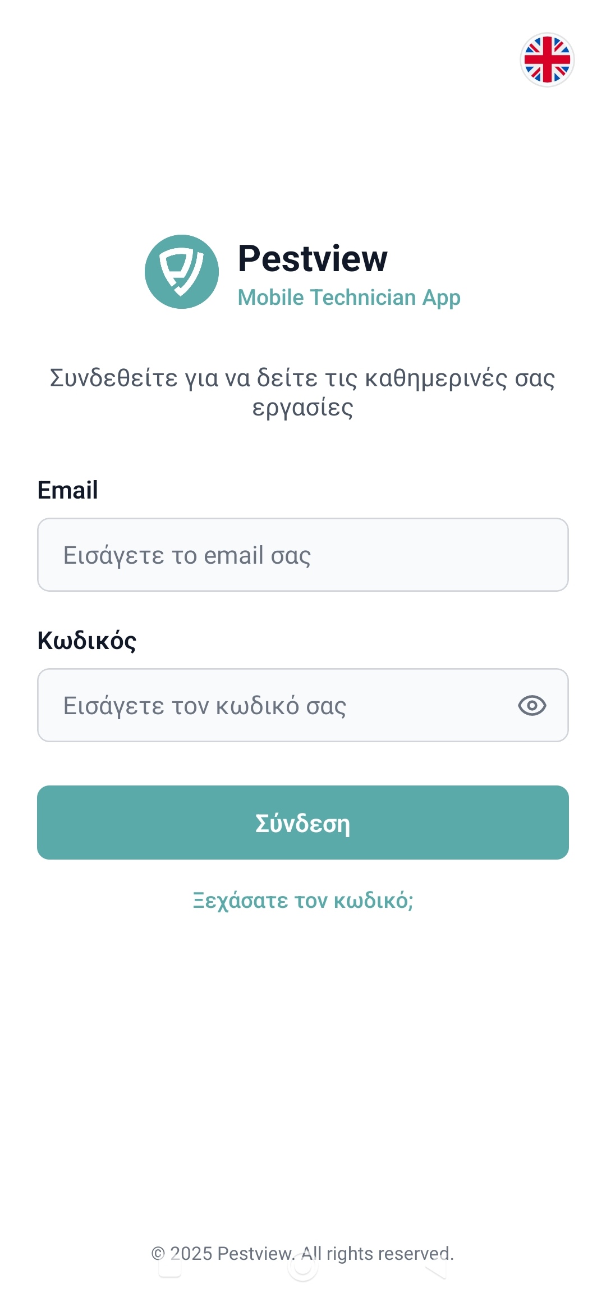Screen dimensions: 606x1302
Task: Click '2025 Pestview' in the footer
Action: 231,1254
